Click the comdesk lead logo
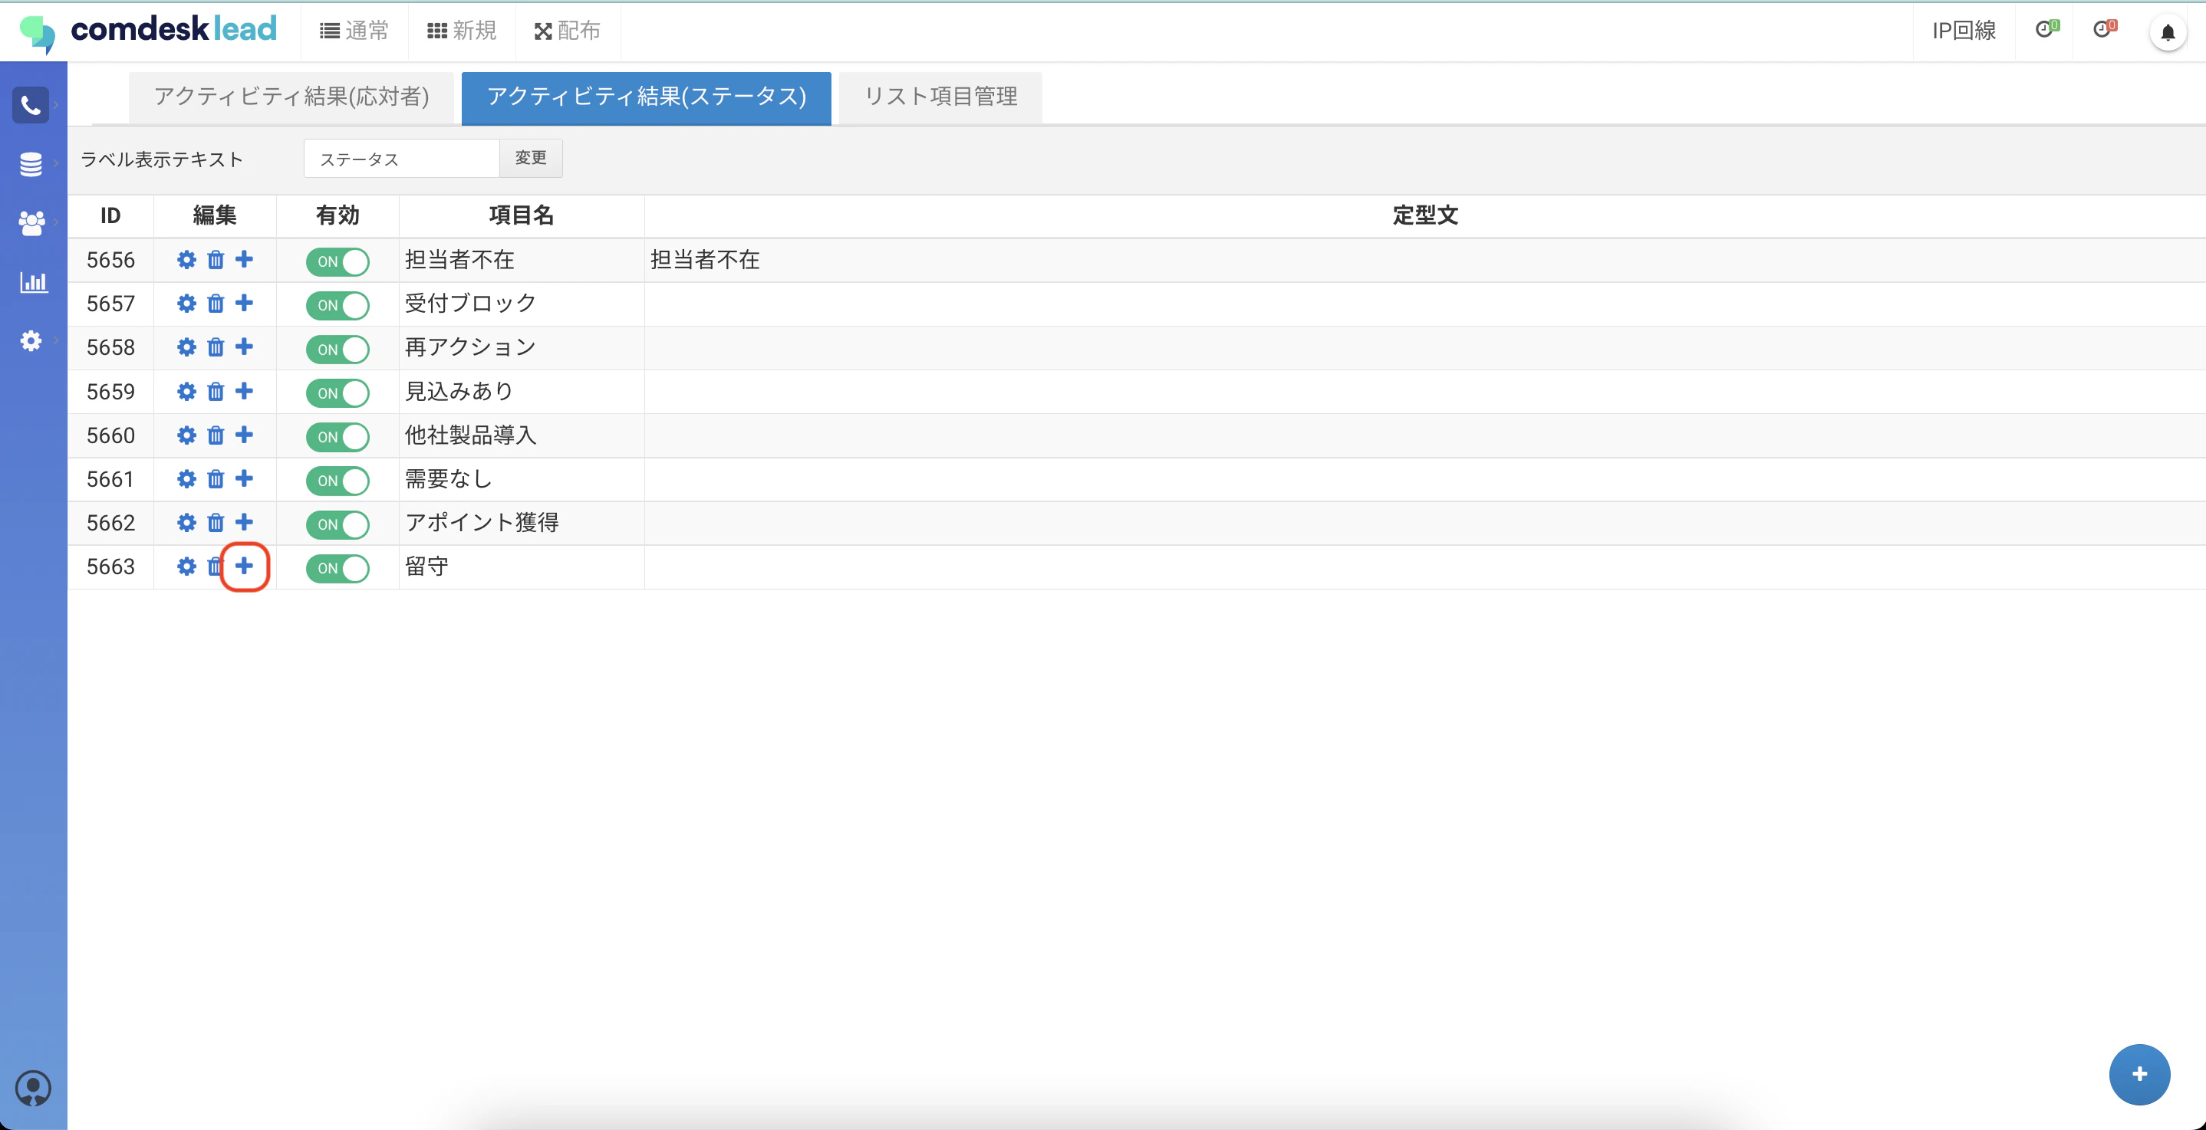2206x1130 pixels. click(149, 31)
